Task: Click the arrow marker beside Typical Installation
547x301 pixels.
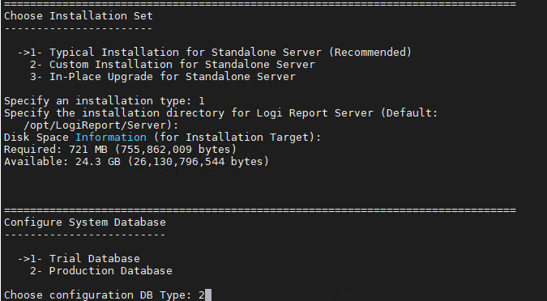Action: coord(24,53)
